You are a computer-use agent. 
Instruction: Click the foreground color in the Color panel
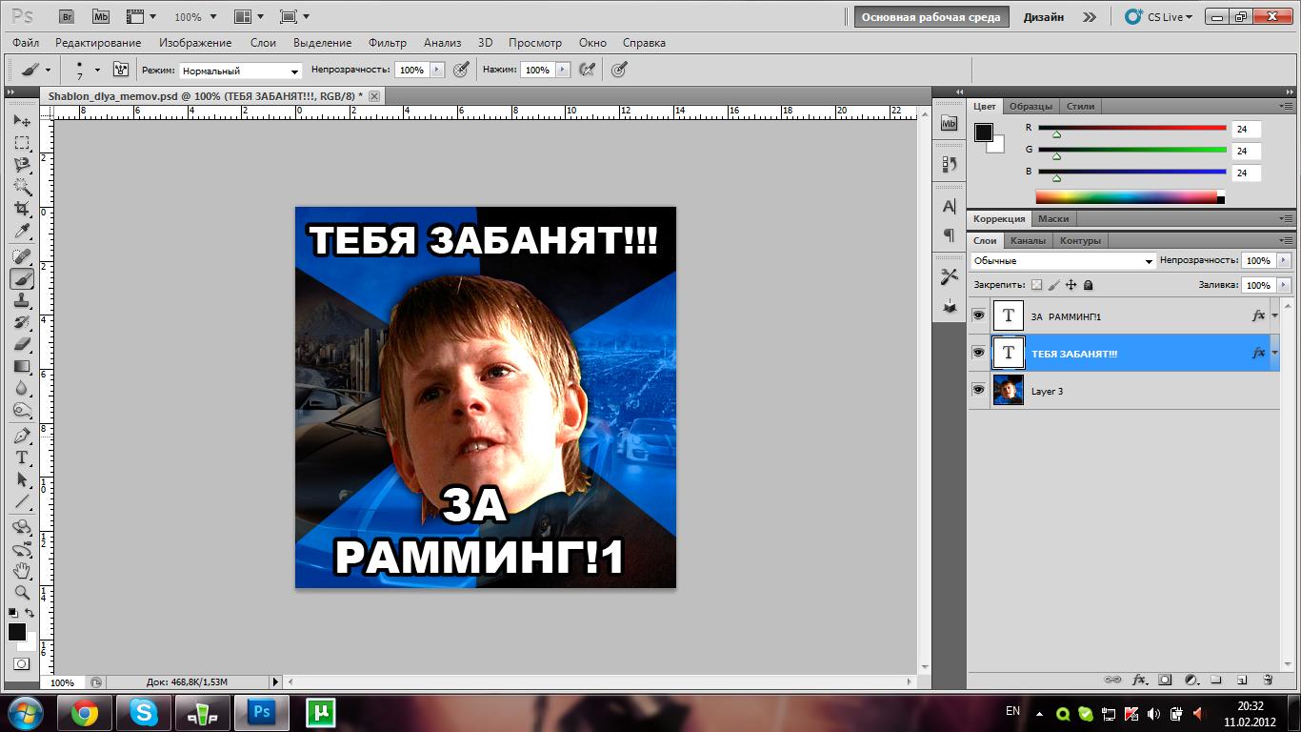tap(984, 132)
